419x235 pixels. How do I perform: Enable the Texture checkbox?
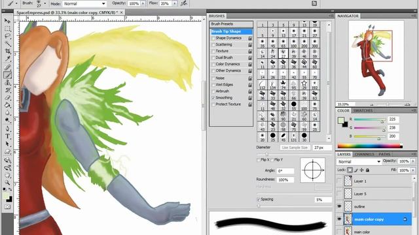click(213, 51)
